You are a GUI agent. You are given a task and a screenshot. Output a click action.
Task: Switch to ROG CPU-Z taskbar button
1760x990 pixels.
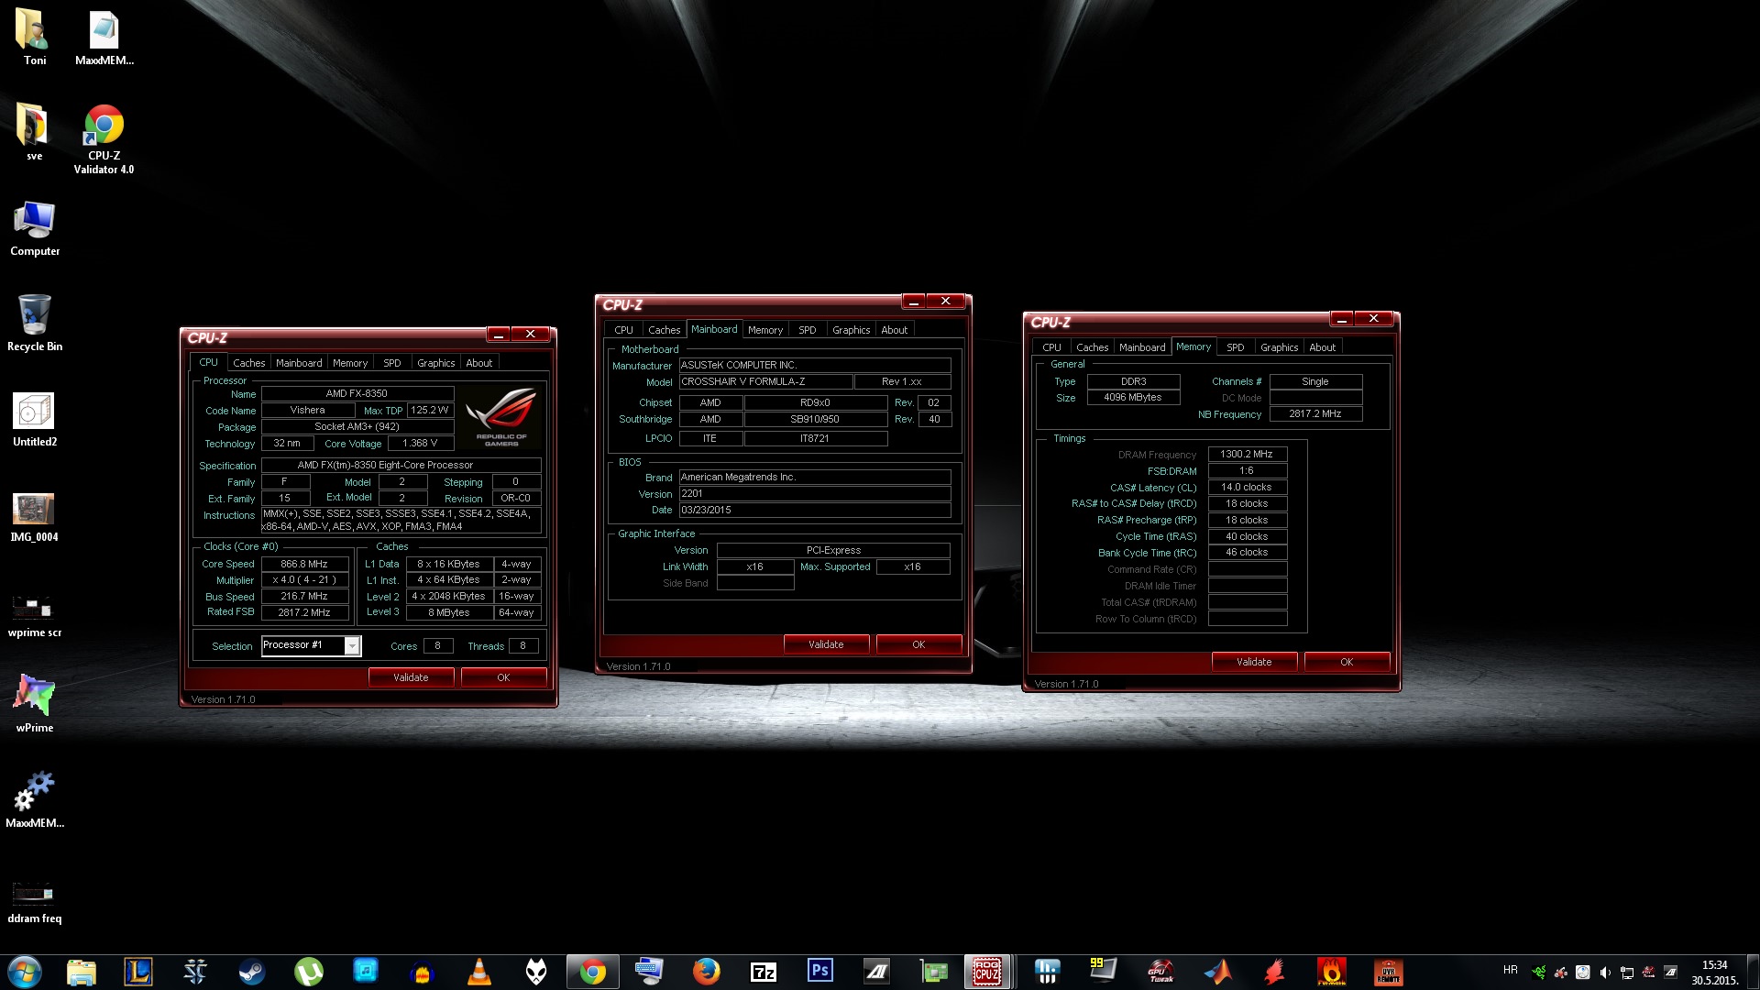pyautogui.click(x=987, y=972)
